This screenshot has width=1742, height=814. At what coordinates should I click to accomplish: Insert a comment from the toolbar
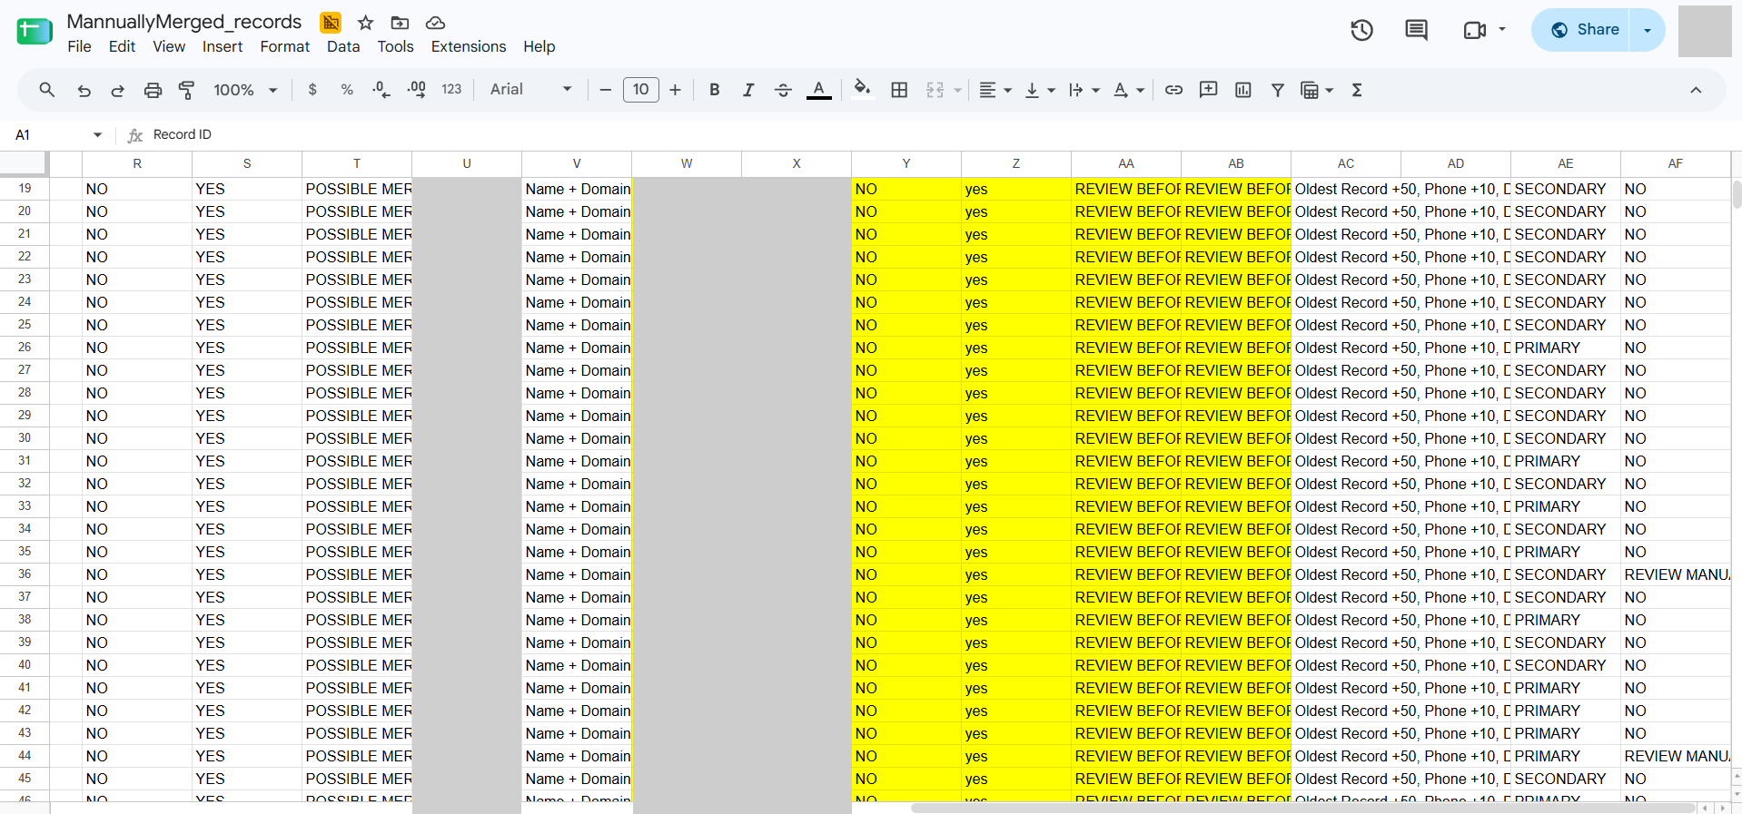pyautogui.click(x=1208, y=90)
